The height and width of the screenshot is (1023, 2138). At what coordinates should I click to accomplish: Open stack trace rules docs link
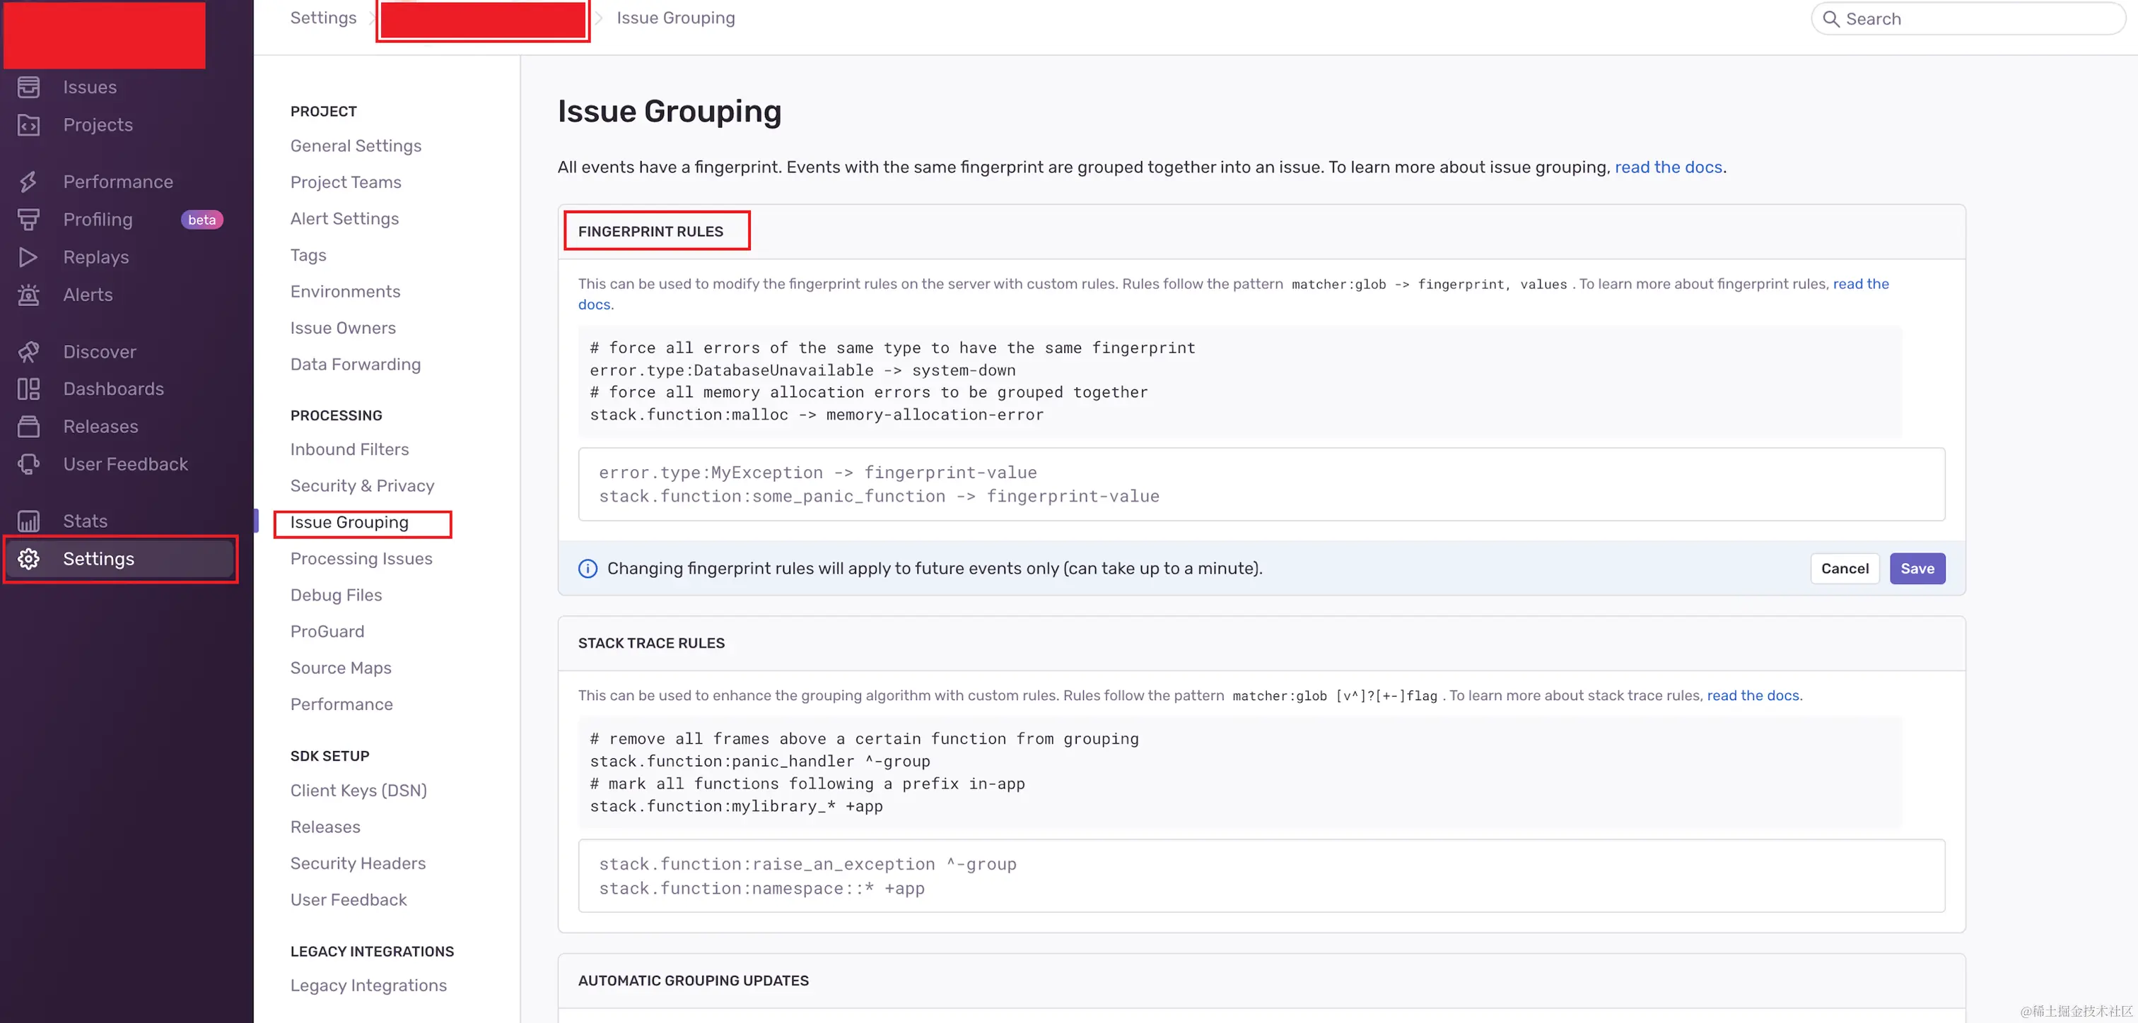point(1752,695)
